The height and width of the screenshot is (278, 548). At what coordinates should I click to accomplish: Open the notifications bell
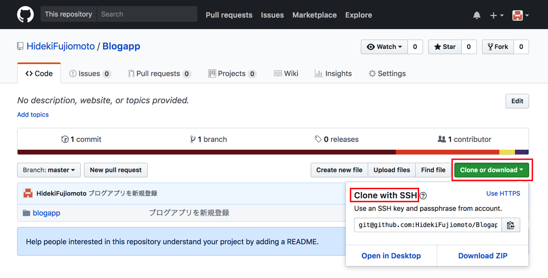(477, 15)
